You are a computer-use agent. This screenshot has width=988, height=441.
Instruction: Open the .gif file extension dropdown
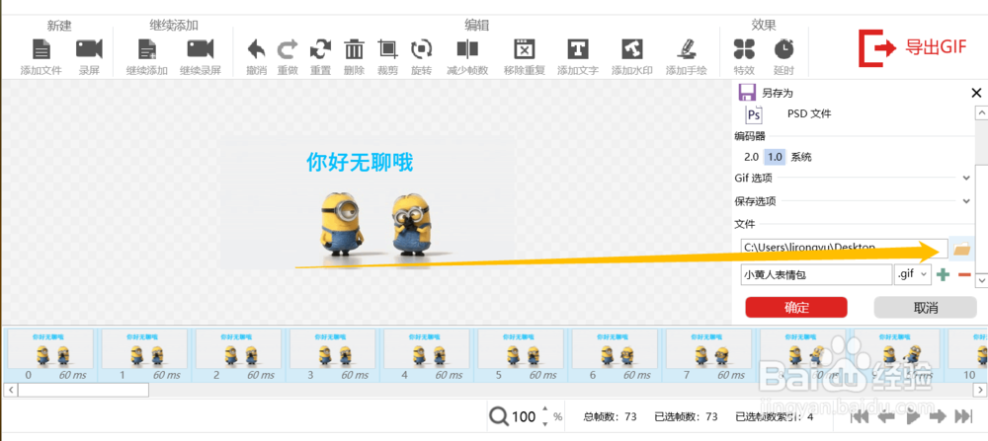[x=913, y=275]
